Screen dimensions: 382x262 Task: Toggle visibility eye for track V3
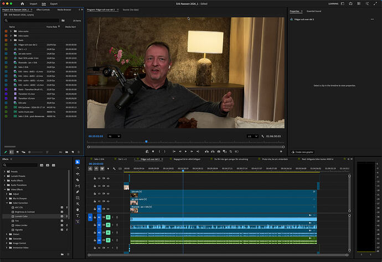108,193
